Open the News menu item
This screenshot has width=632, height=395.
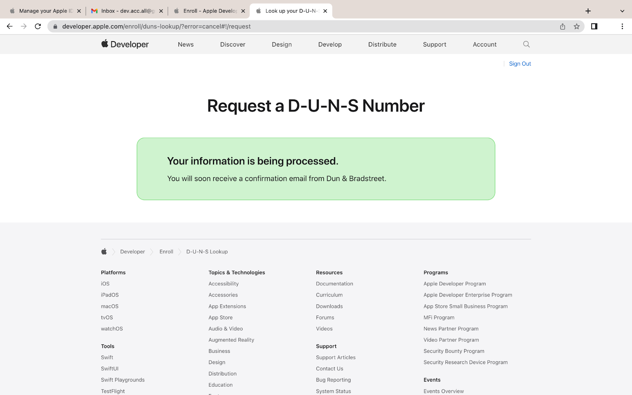click(186, 45)
